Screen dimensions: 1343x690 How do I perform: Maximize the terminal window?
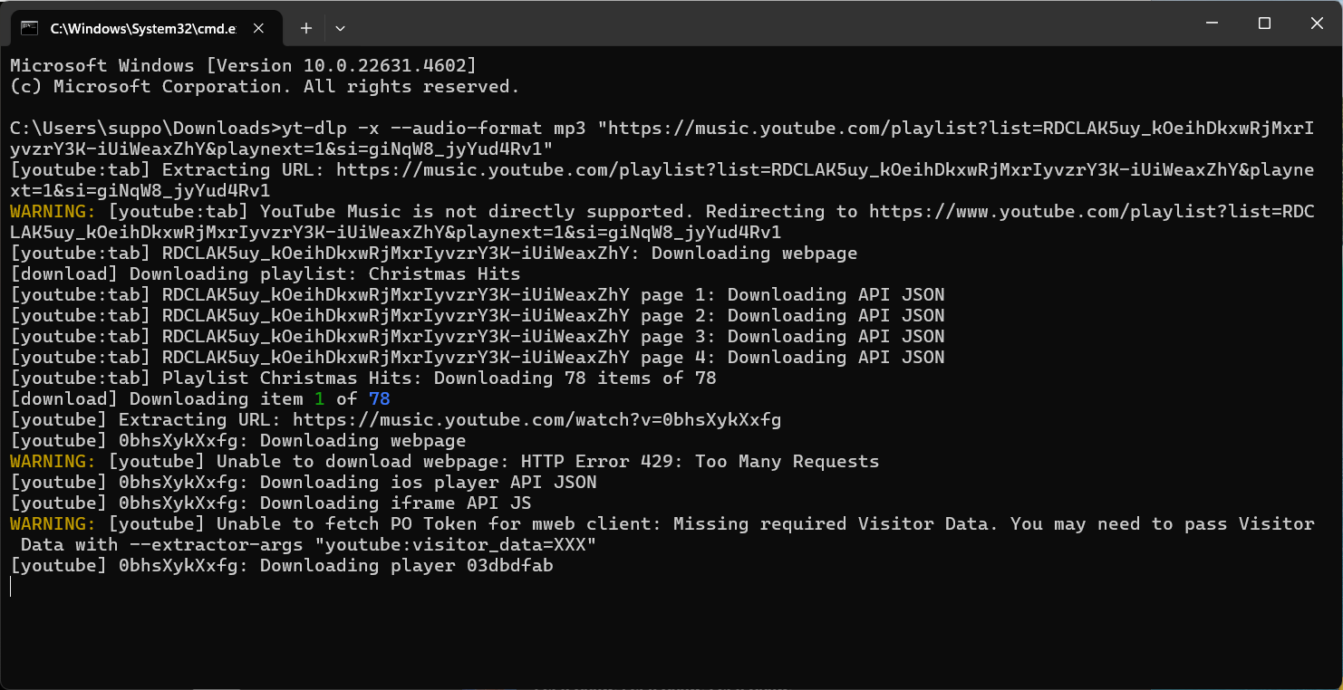coord(1265,24)
